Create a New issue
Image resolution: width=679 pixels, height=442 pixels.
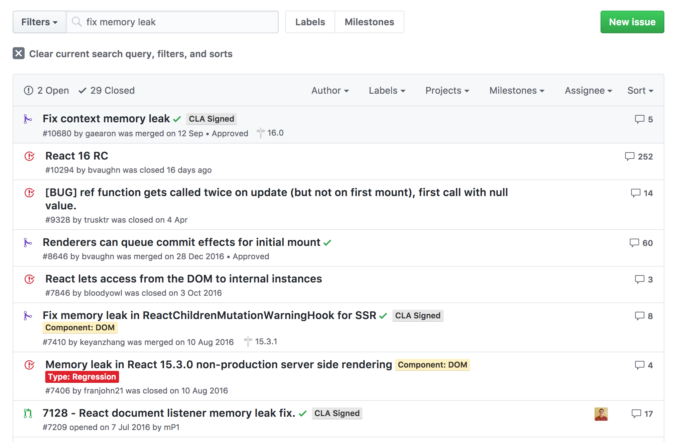[x=632, y=22]
